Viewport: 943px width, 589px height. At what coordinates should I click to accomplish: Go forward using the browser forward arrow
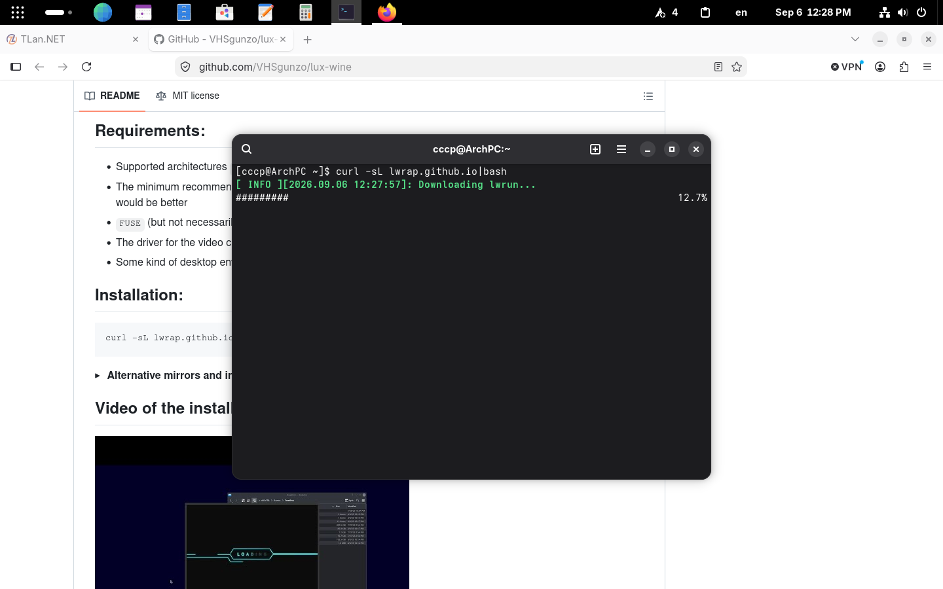[63, 67]
